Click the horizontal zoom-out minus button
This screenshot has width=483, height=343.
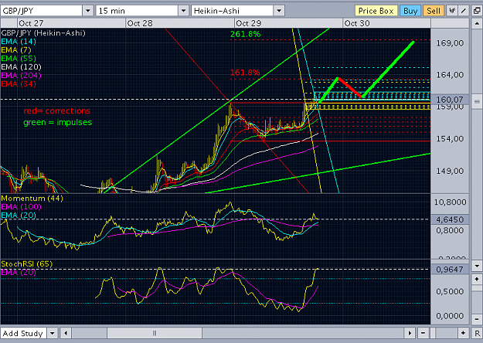coord(423,333)
